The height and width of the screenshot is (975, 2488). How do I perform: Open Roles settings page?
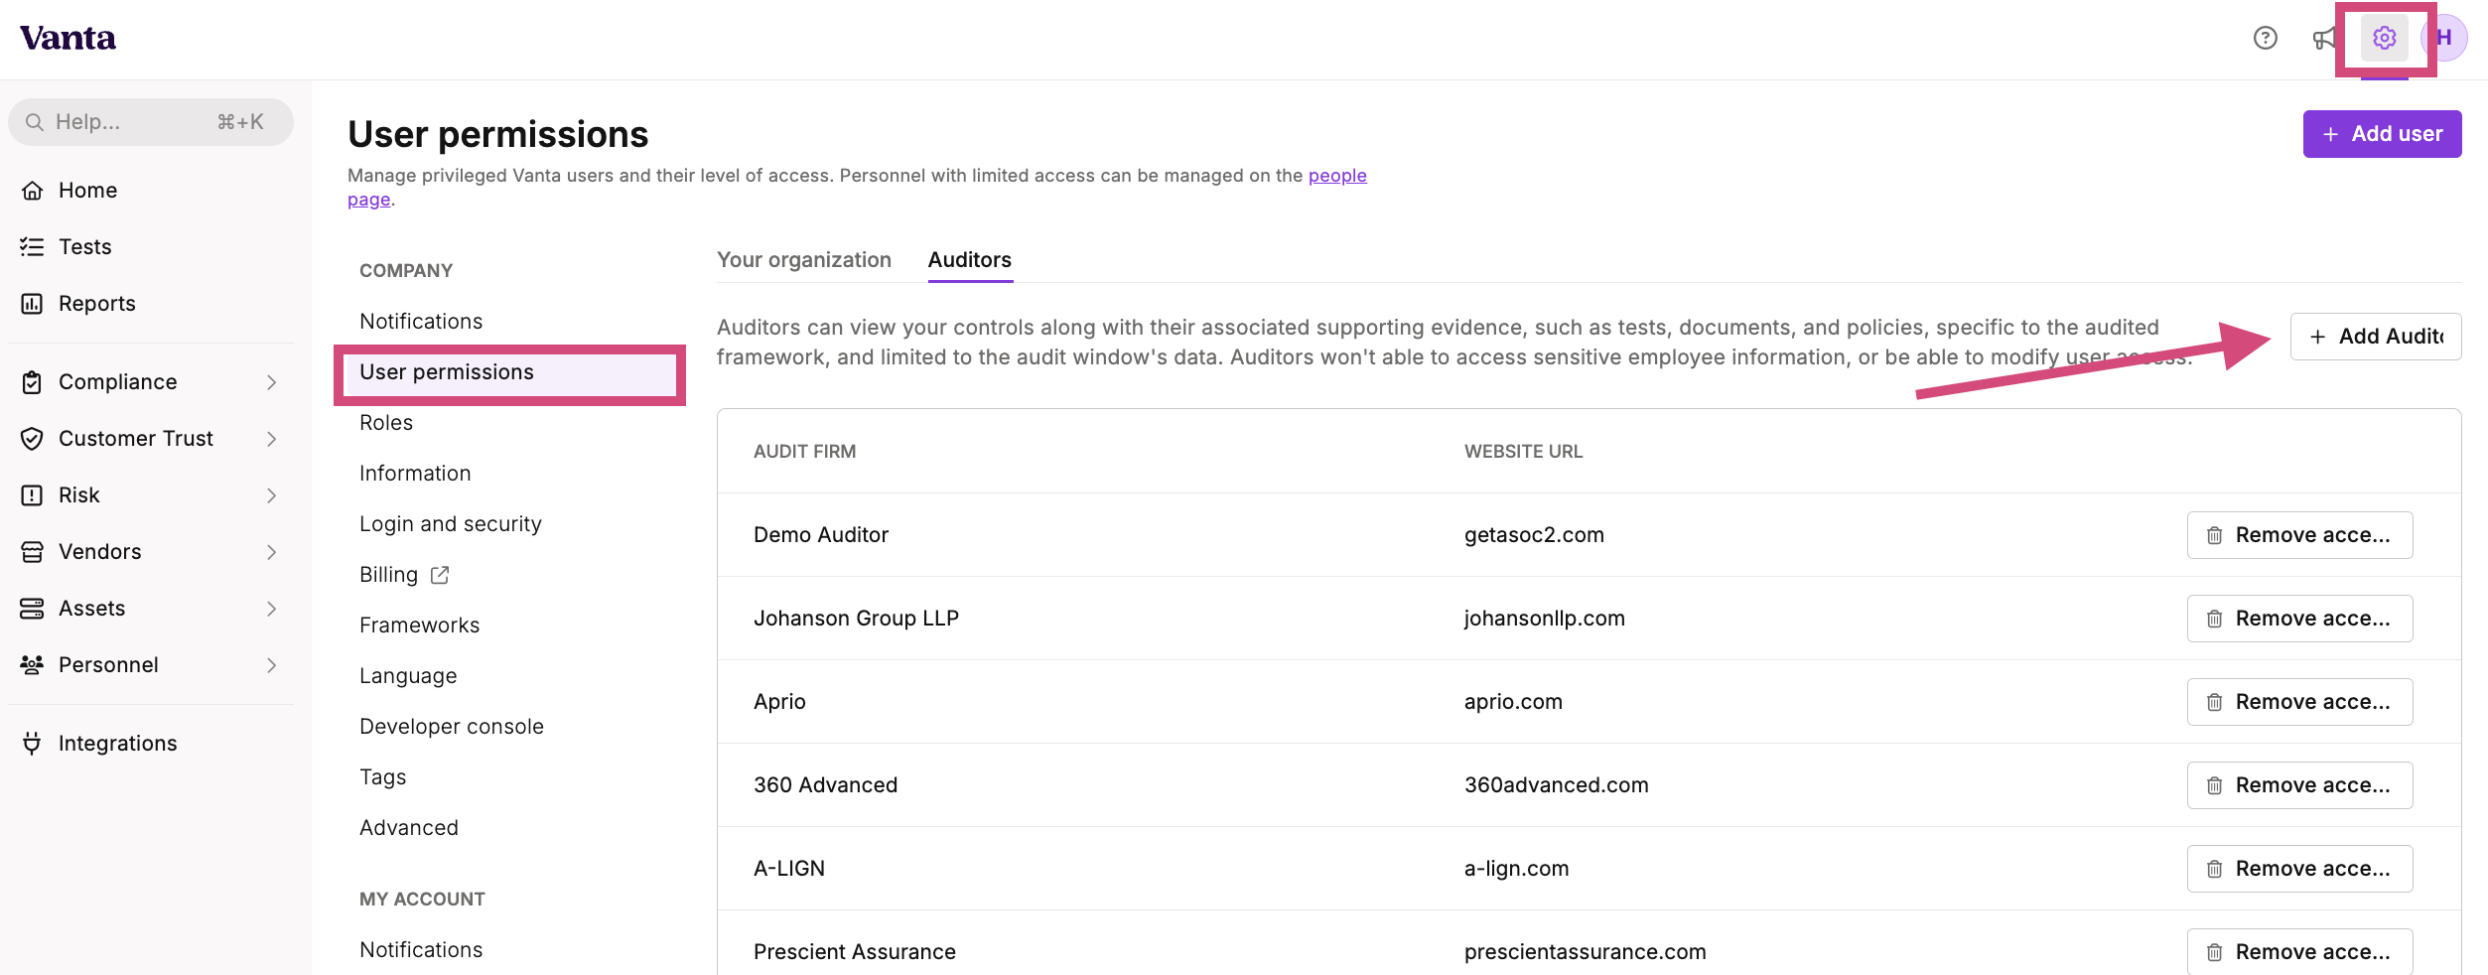[386, 422]
